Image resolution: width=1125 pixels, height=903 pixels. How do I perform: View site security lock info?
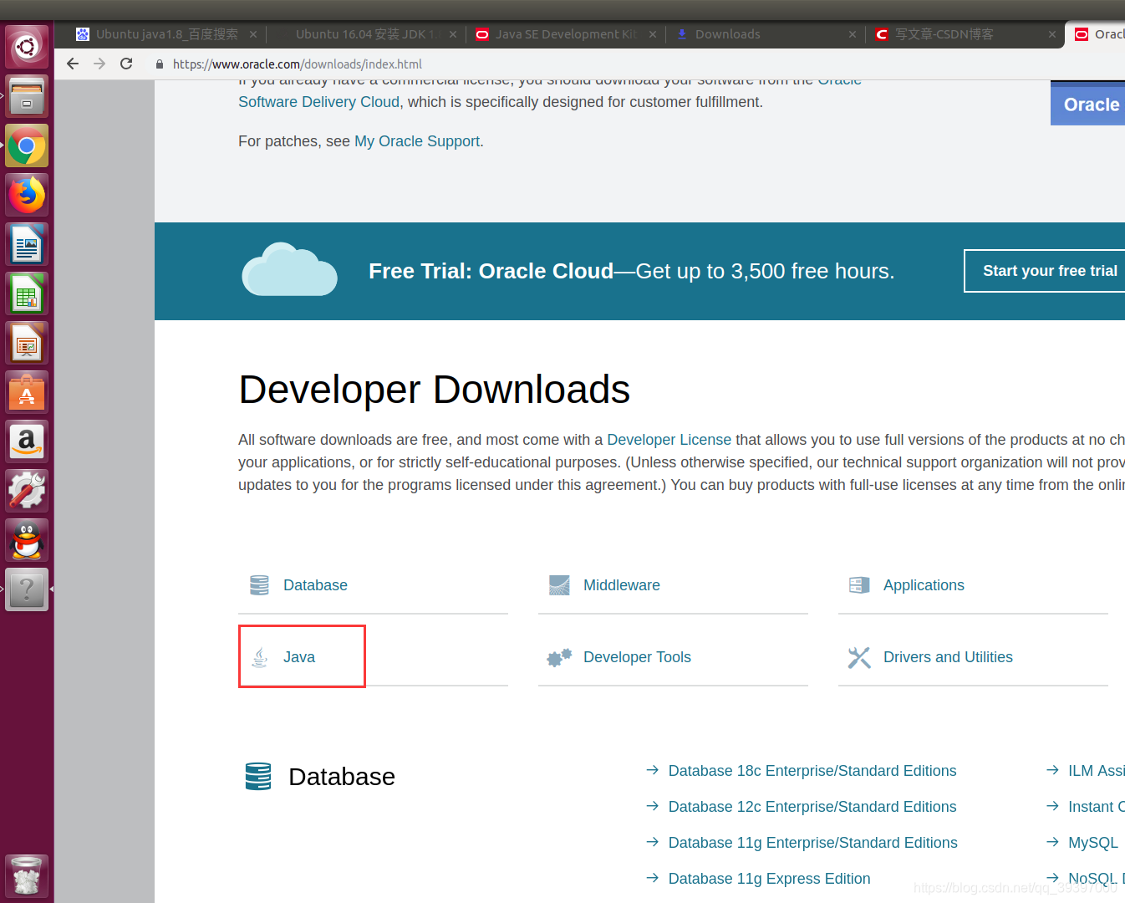[x=160, y=64]
